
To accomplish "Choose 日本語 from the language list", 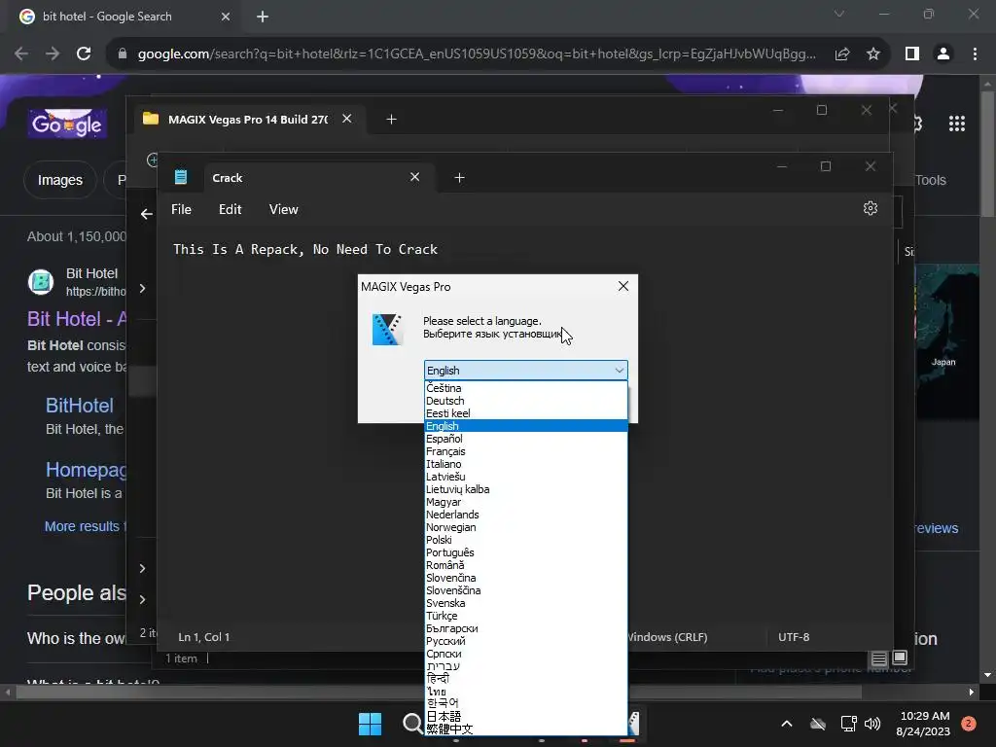I will coord(526,717).
